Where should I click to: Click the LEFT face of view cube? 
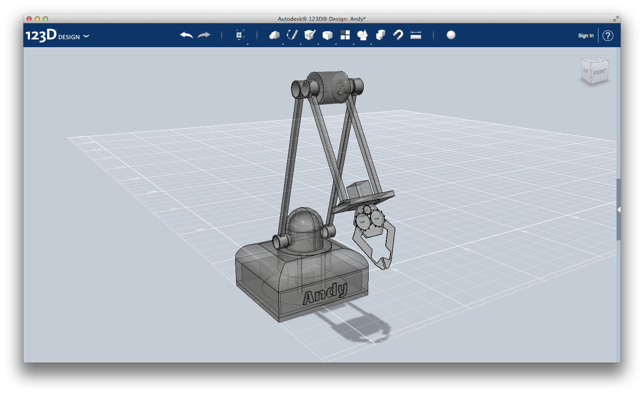586,71
